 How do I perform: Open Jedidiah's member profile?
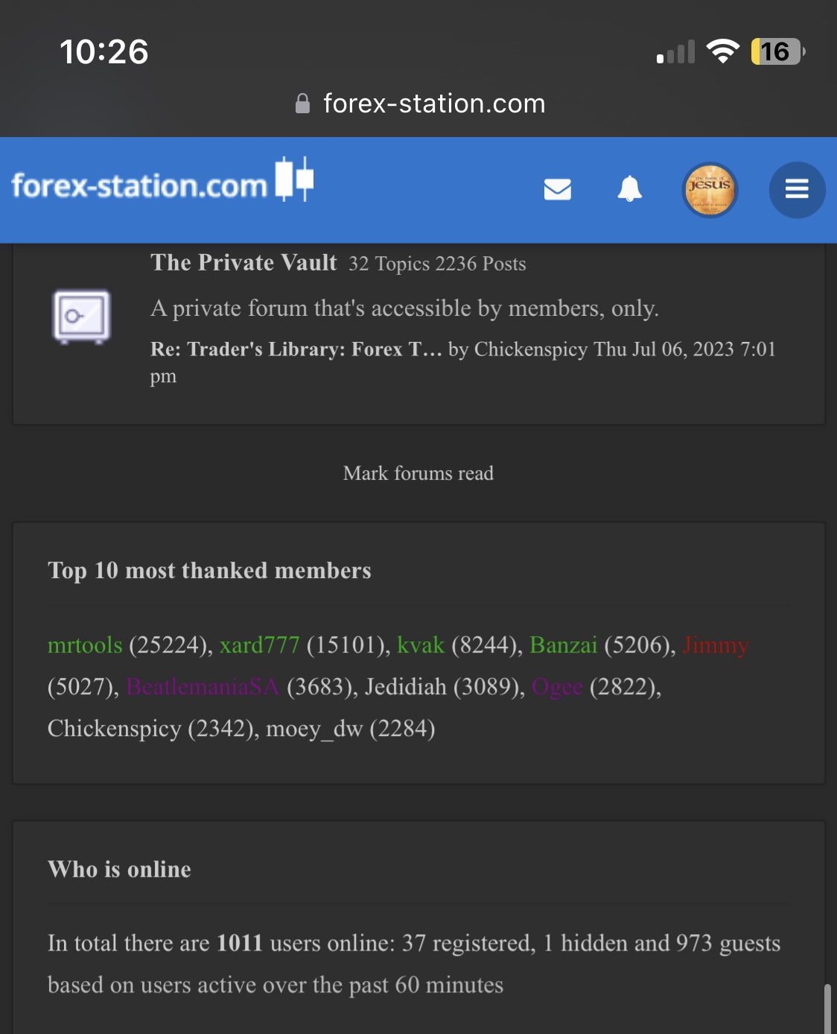point(405,687)
